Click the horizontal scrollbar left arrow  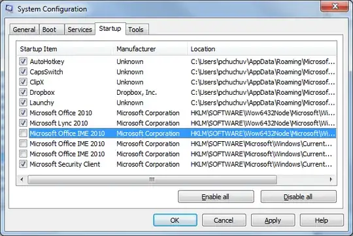click(22, 180)
